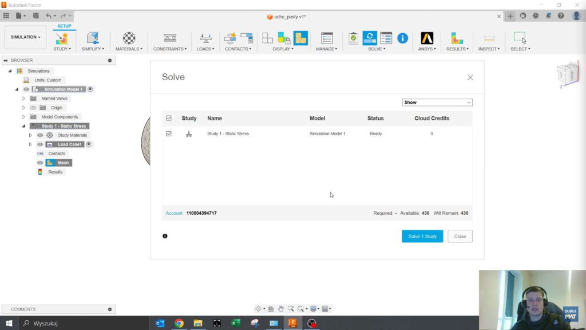Open the Comments panel

(23, 309)
